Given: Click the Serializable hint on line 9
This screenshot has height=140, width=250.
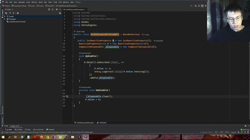Looking at the screenshot, I should coord(159,41).
